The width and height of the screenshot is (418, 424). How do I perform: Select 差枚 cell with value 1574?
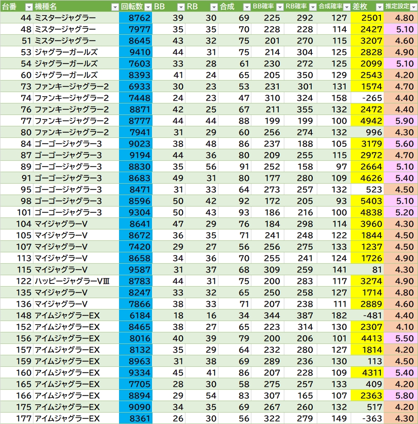point(367,86)
